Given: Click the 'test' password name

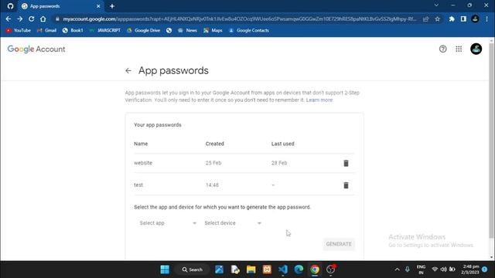Looking at the screenshot, I should [x=138, y=185].
